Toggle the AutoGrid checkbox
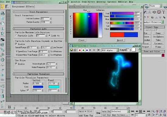 [157, 30]
